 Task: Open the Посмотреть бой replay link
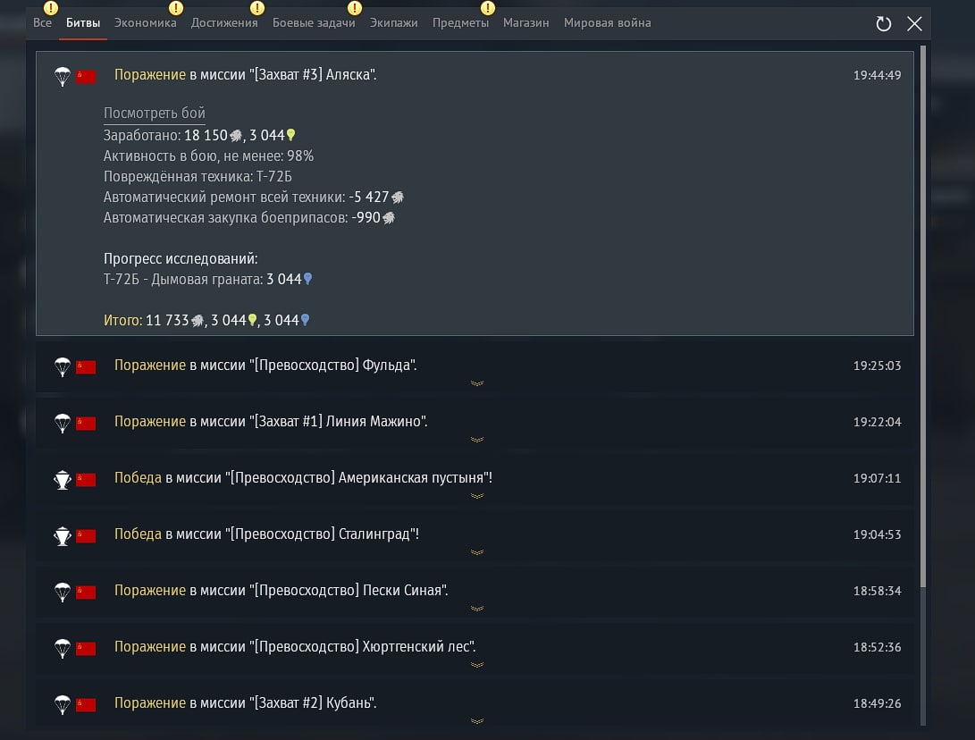pos(155,114)
